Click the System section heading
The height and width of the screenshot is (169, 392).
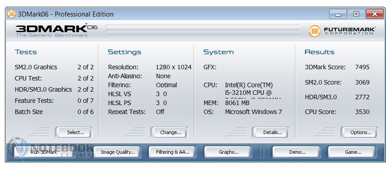(x=218, y=52)
